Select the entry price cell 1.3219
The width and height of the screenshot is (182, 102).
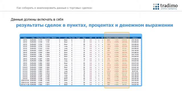pos(40,83)
